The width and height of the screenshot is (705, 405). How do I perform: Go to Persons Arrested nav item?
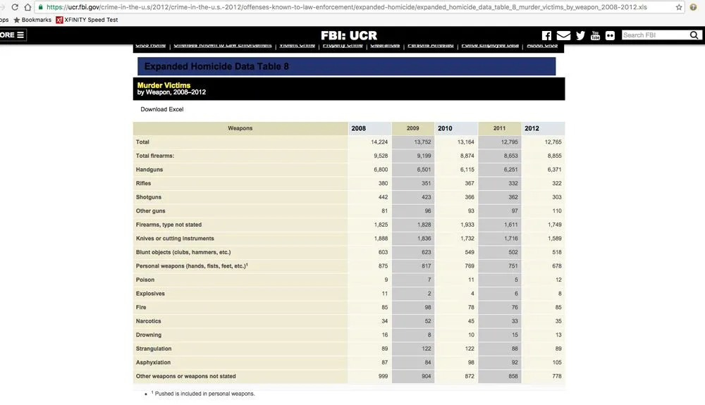pyautogui.click(x=430, y=46)
